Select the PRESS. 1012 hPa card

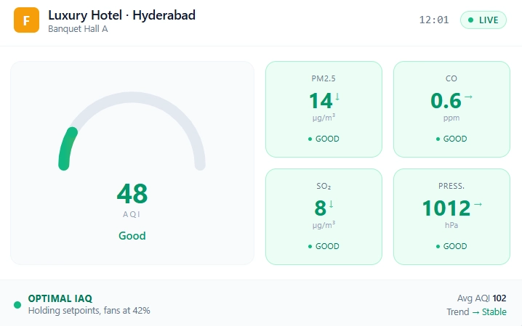click(451, 216)
